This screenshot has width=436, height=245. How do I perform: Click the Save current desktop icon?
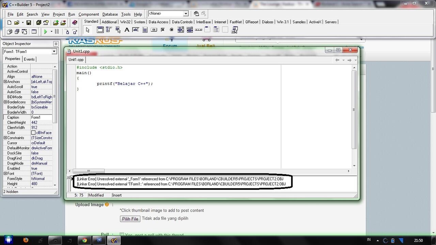pyautogui.click(x=196, y=14)
